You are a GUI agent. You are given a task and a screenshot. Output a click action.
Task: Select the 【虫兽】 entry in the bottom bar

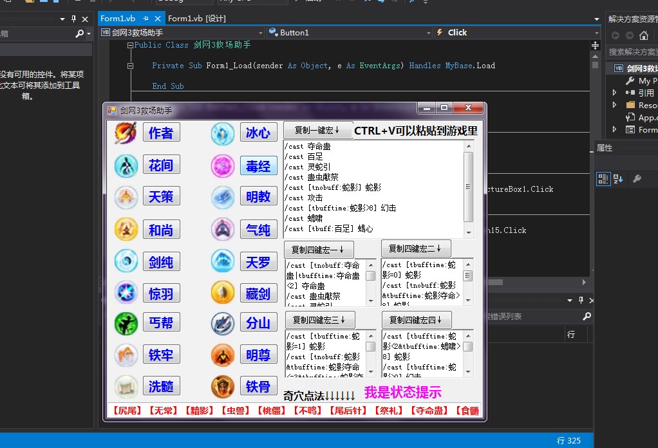coord(236,411)
